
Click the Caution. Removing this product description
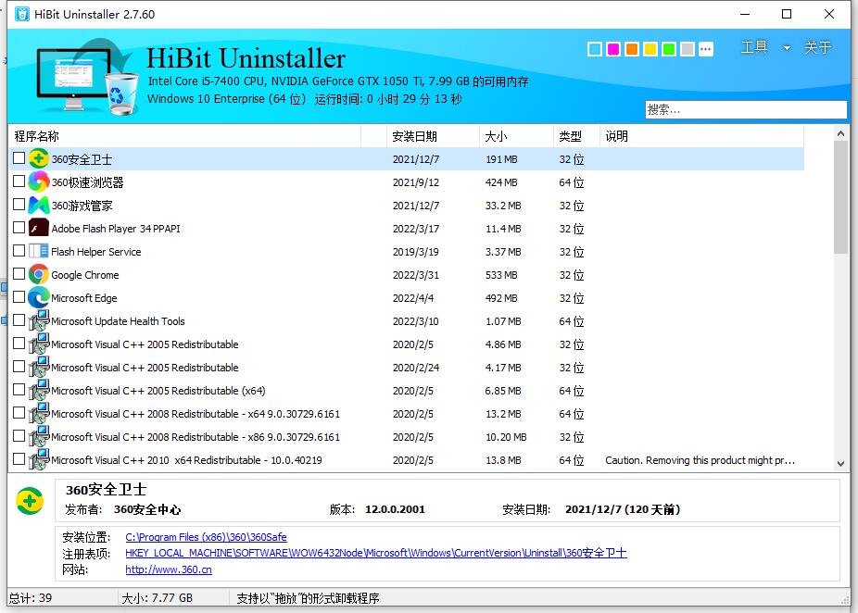(x=700, y=460)
